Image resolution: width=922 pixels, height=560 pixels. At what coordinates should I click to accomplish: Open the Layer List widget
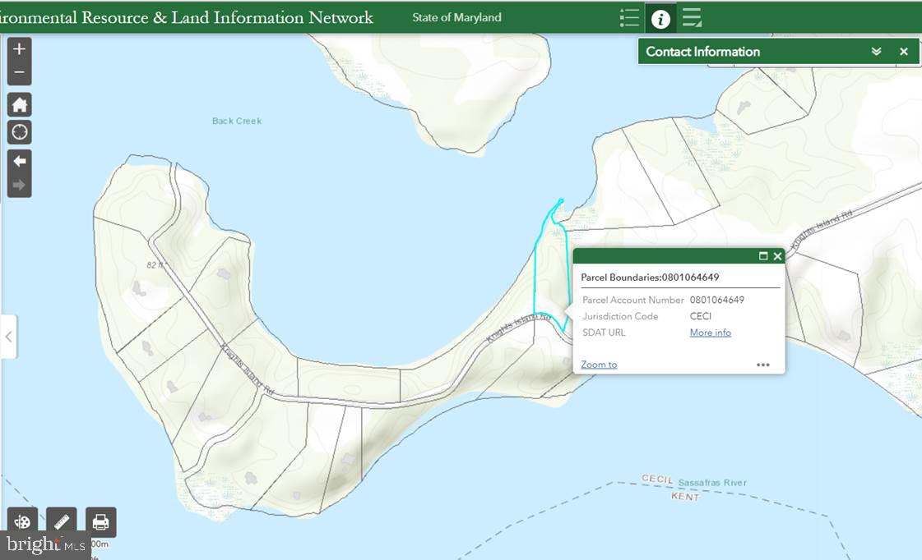pos(693,18)
